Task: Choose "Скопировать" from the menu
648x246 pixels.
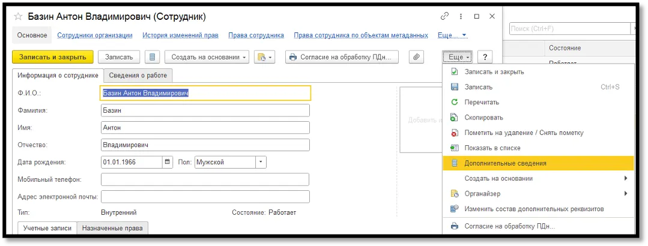Action: click(538, 118)
